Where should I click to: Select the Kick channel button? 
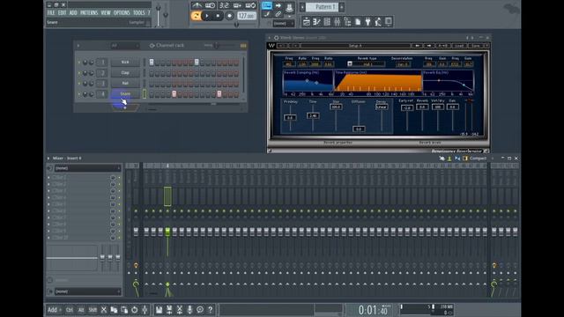click(125, 63)
